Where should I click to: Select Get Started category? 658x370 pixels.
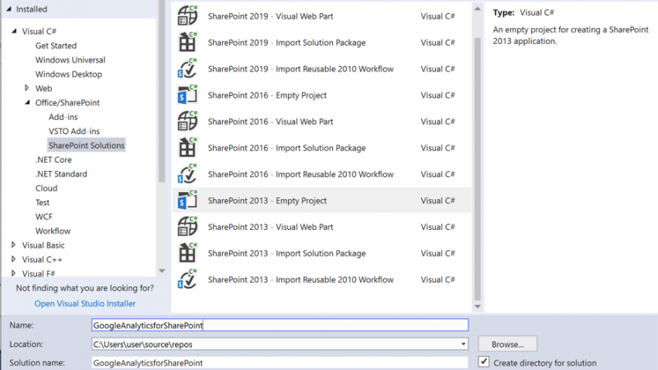click(x=56, y=46)
